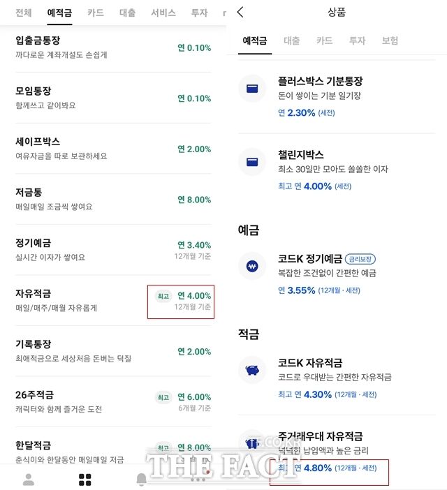Open profile icon in bottom navigation
The width and height of the screenshot is (447, 490).
(29, 480)
